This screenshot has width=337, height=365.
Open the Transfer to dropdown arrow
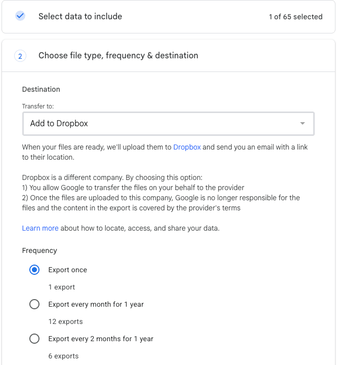point(303,123)
